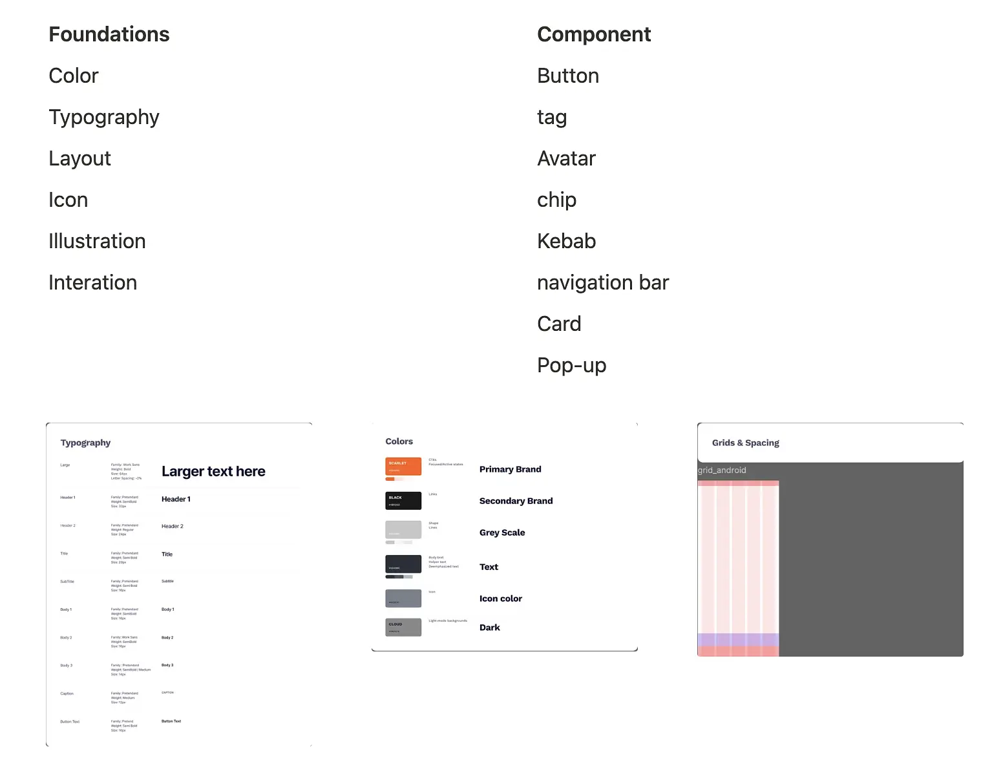The height and width of the screenshot is (760, 981).
Task: Select the Typography list item
Action: (x=104, y=118)
